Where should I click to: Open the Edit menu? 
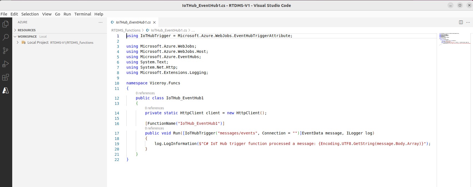14,14
